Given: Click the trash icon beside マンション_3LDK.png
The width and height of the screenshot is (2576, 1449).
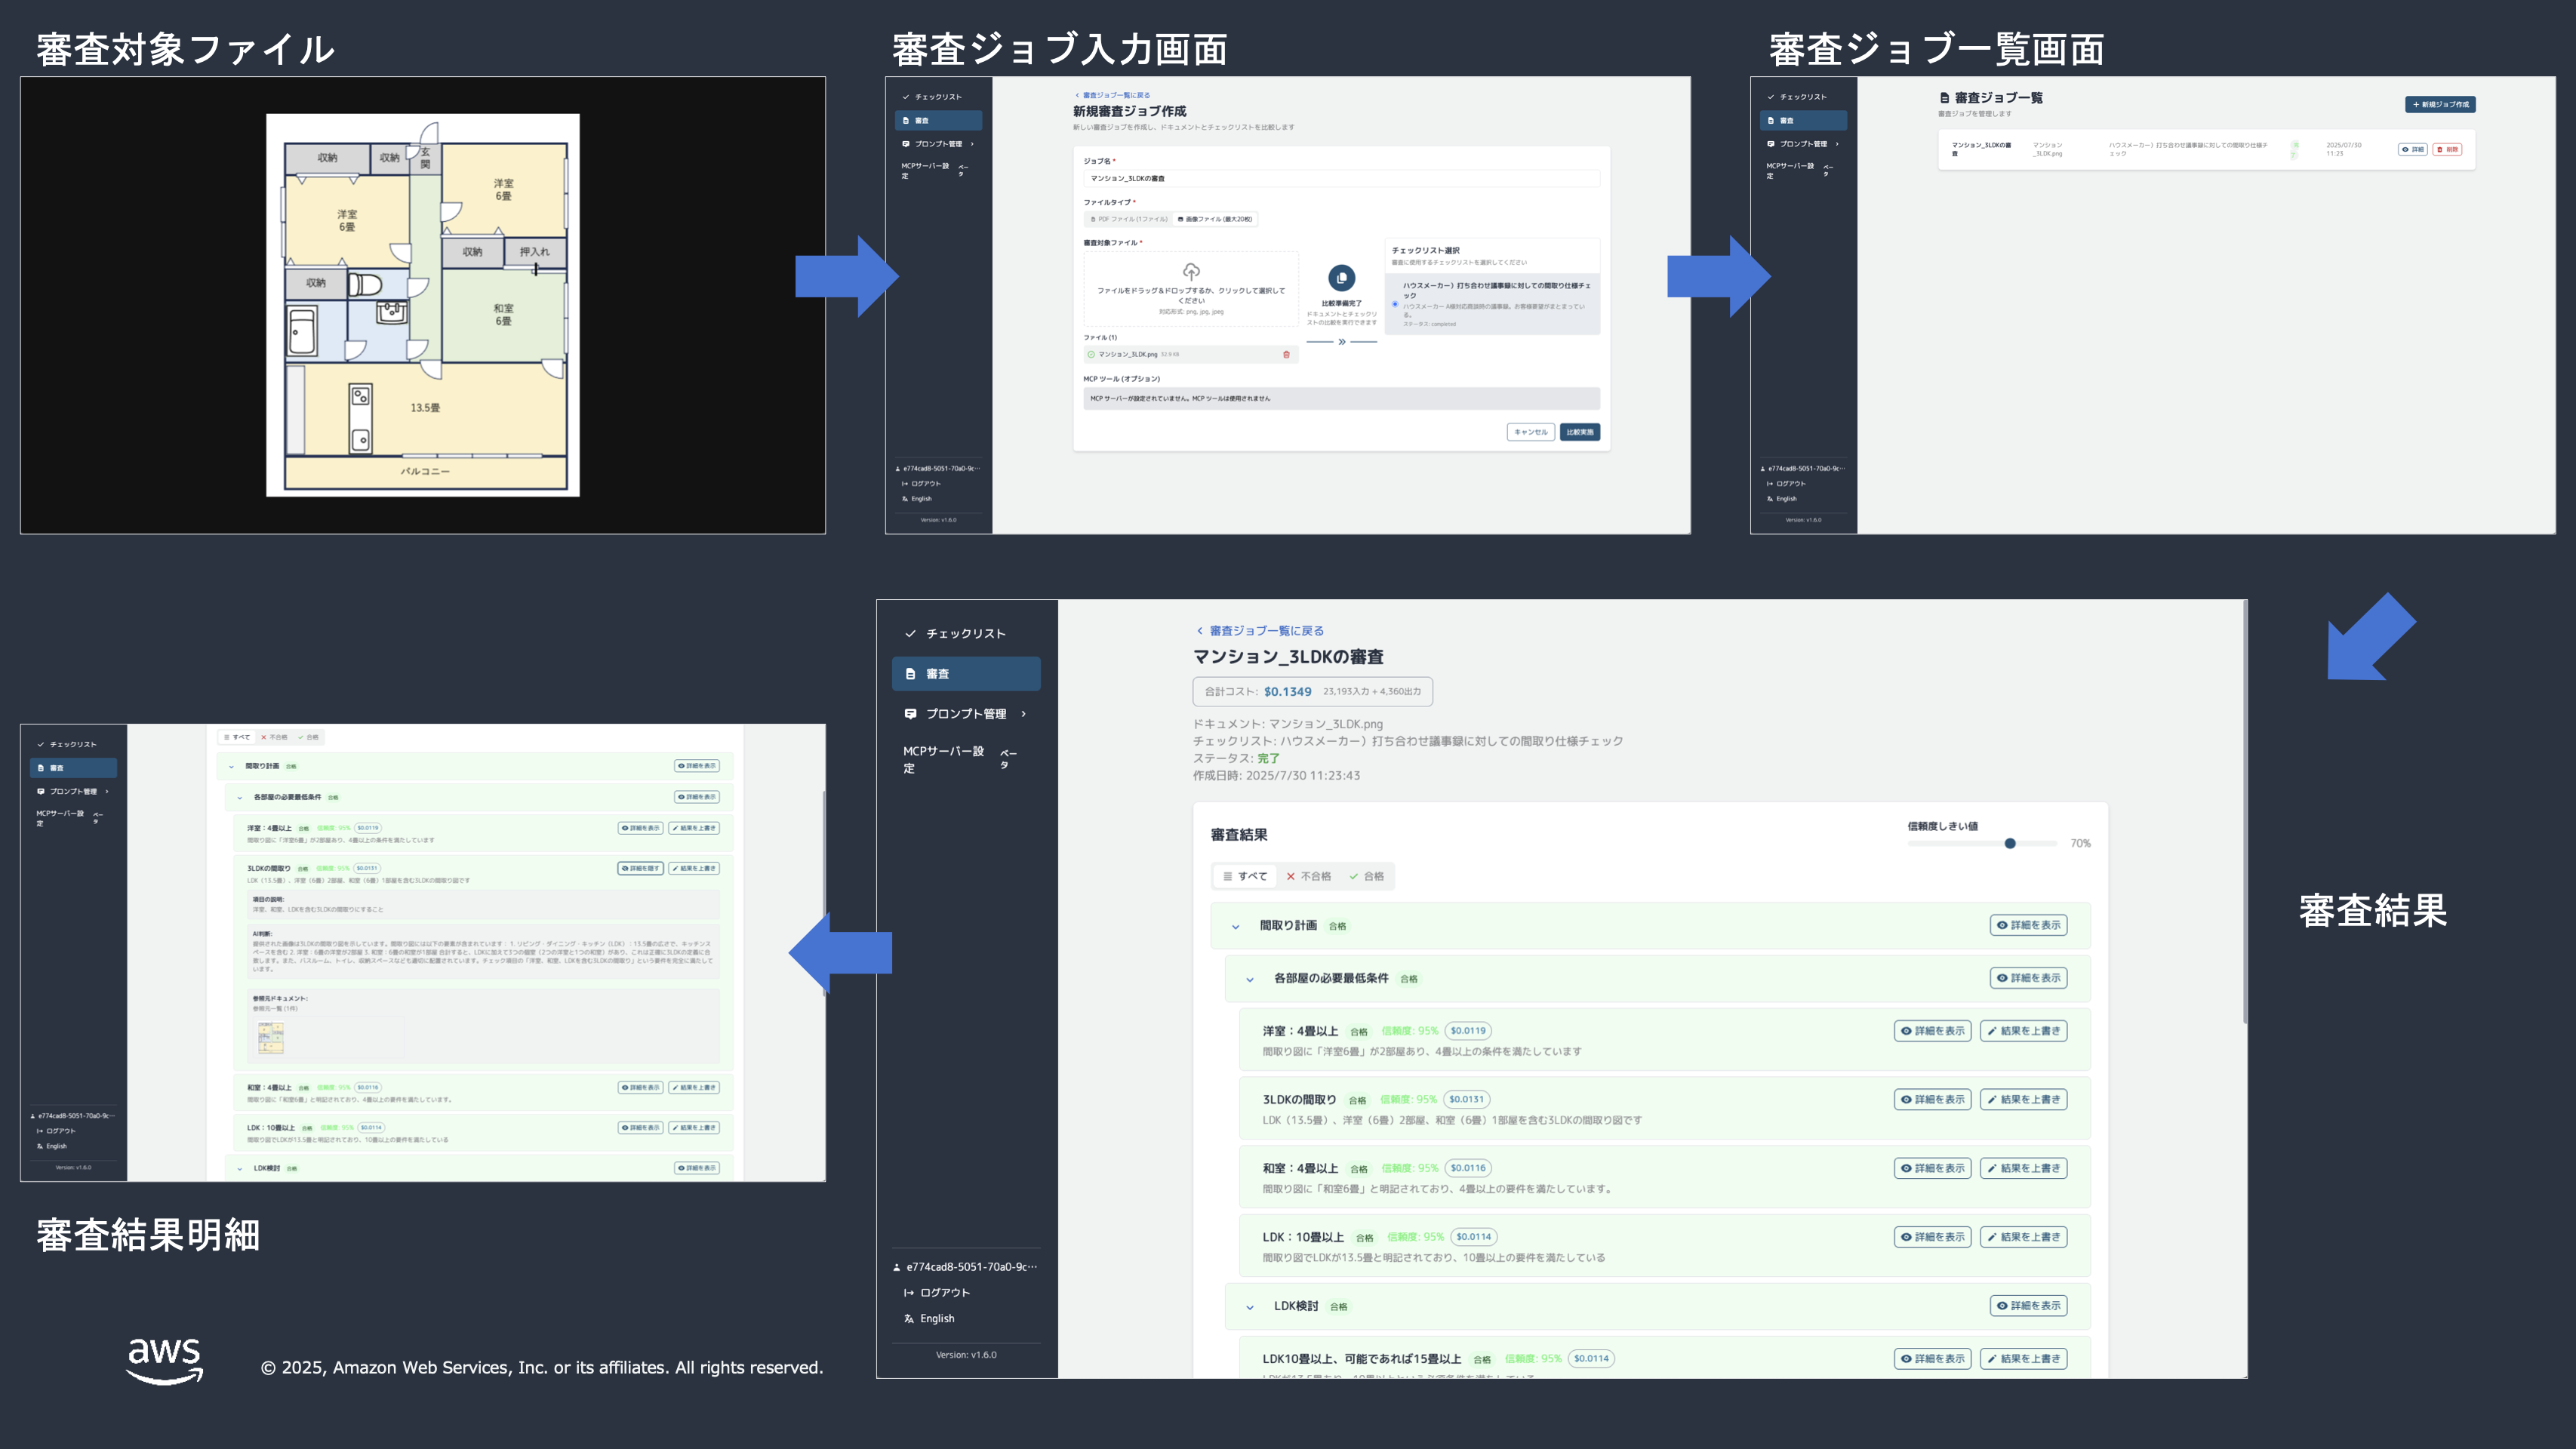Looking at the screenshot, I should [1286, 354].
